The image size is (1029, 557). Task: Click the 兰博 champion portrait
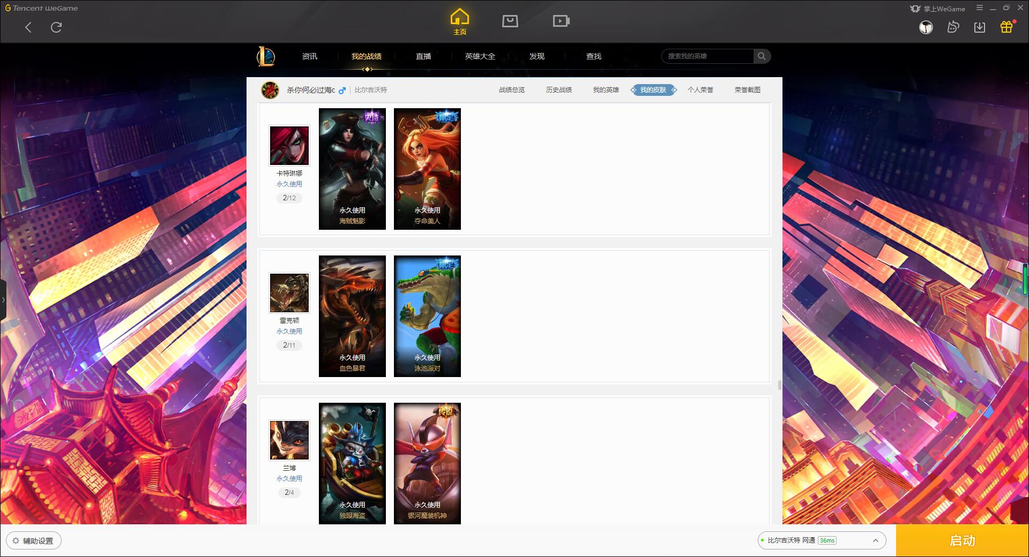point(289,440)
